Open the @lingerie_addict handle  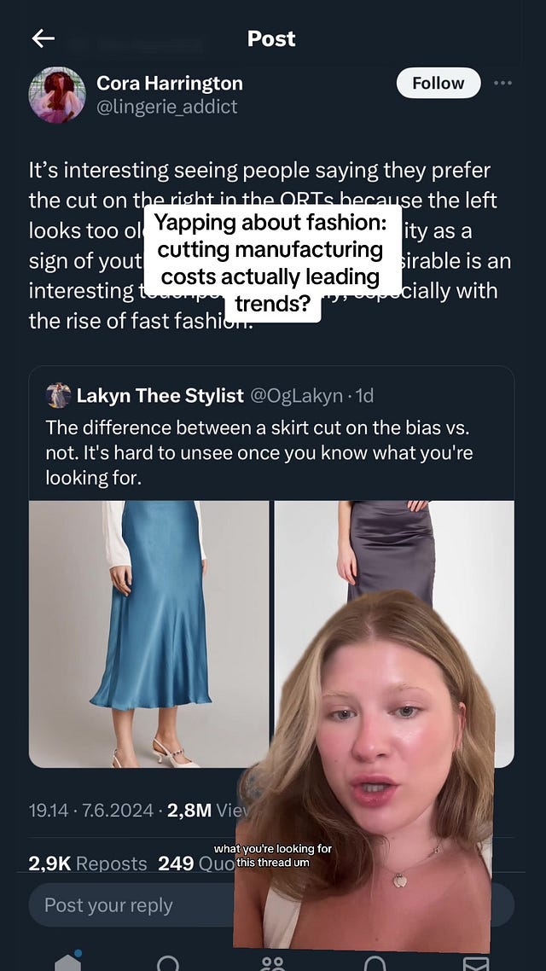166,107
